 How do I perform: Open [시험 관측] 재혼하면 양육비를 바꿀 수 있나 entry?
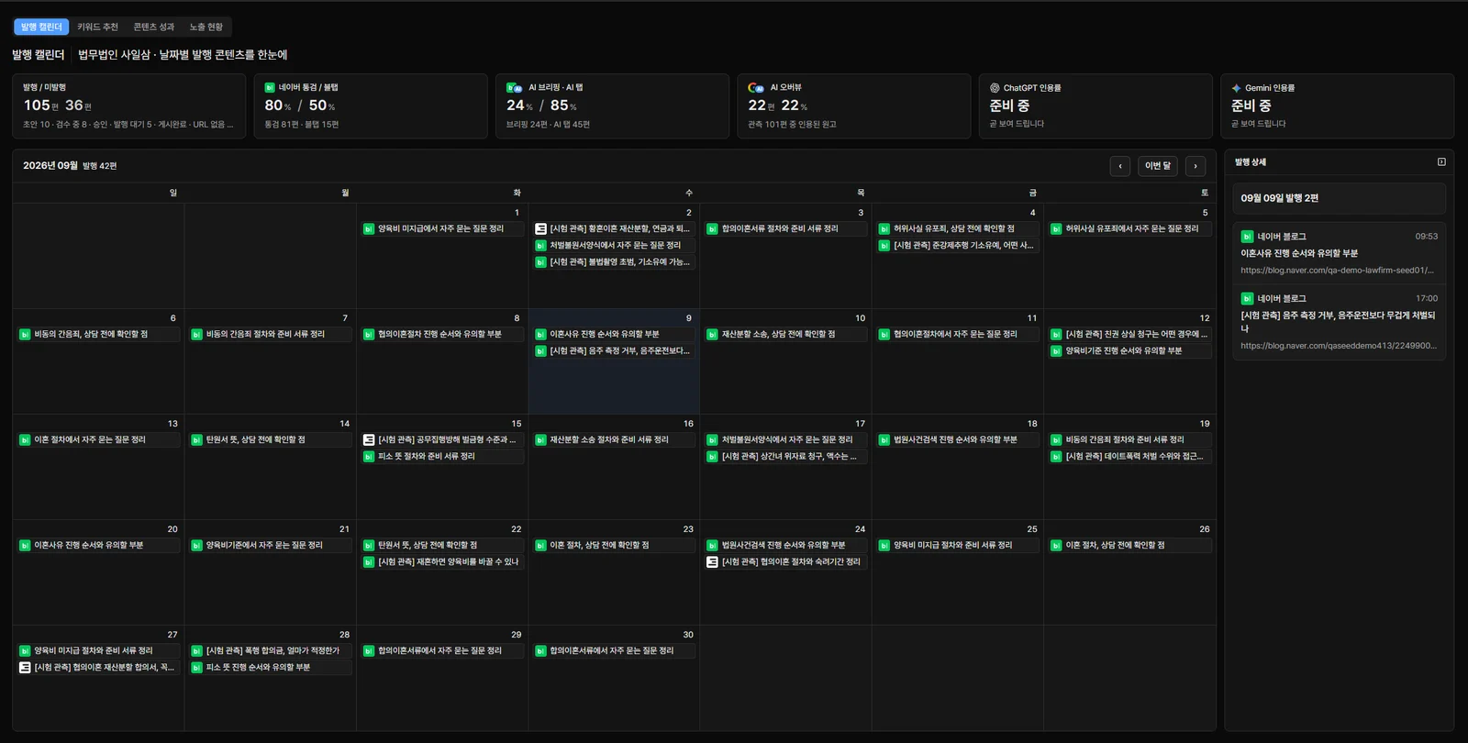click(441, 561)
